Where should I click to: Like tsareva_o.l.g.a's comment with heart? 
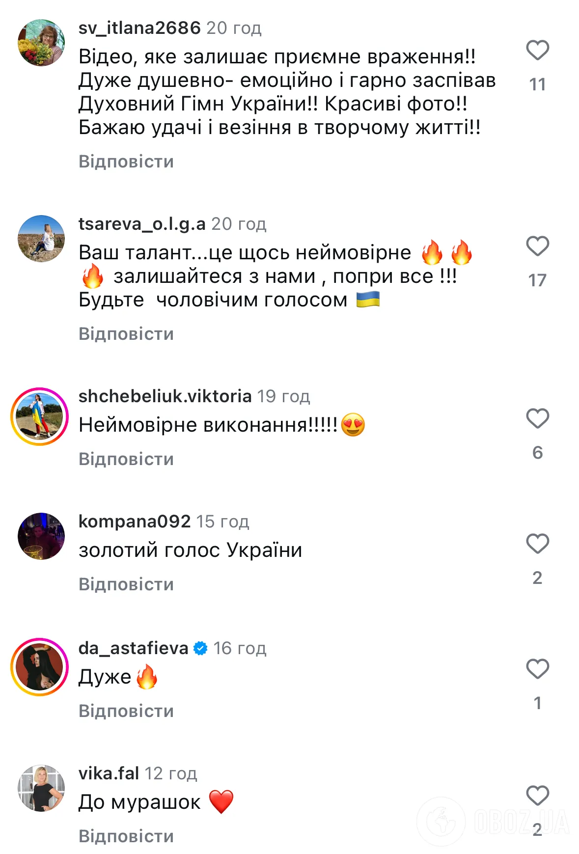click(x=537, y=246)
